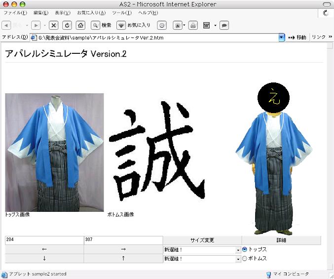Open Favorites (お気に入り) toolbar button
334x279 pixels.
pyautogui.click(x=134, y=25)
